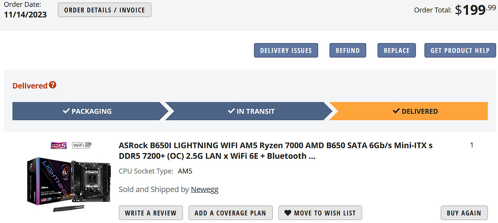
Task: Click the question mark icon beside Delivered
Action: pos(53,85)
